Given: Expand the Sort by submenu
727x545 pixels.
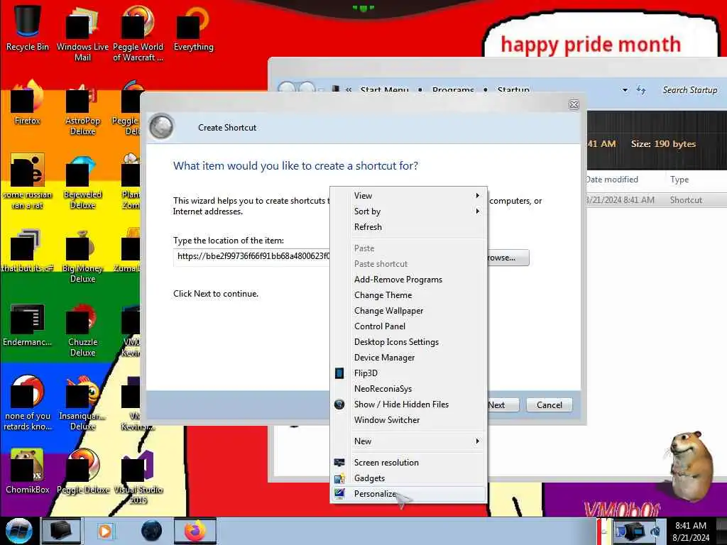Looking at the screenshot, I should point(408,211).
